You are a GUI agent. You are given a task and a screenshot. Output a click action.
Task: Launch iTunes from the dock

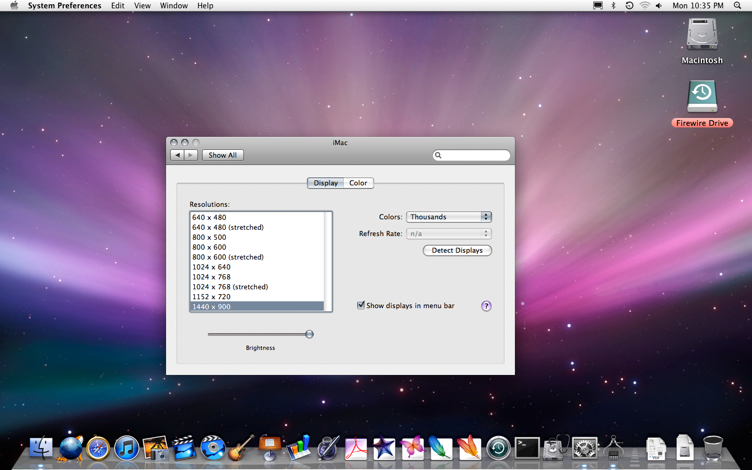(126, 448)
